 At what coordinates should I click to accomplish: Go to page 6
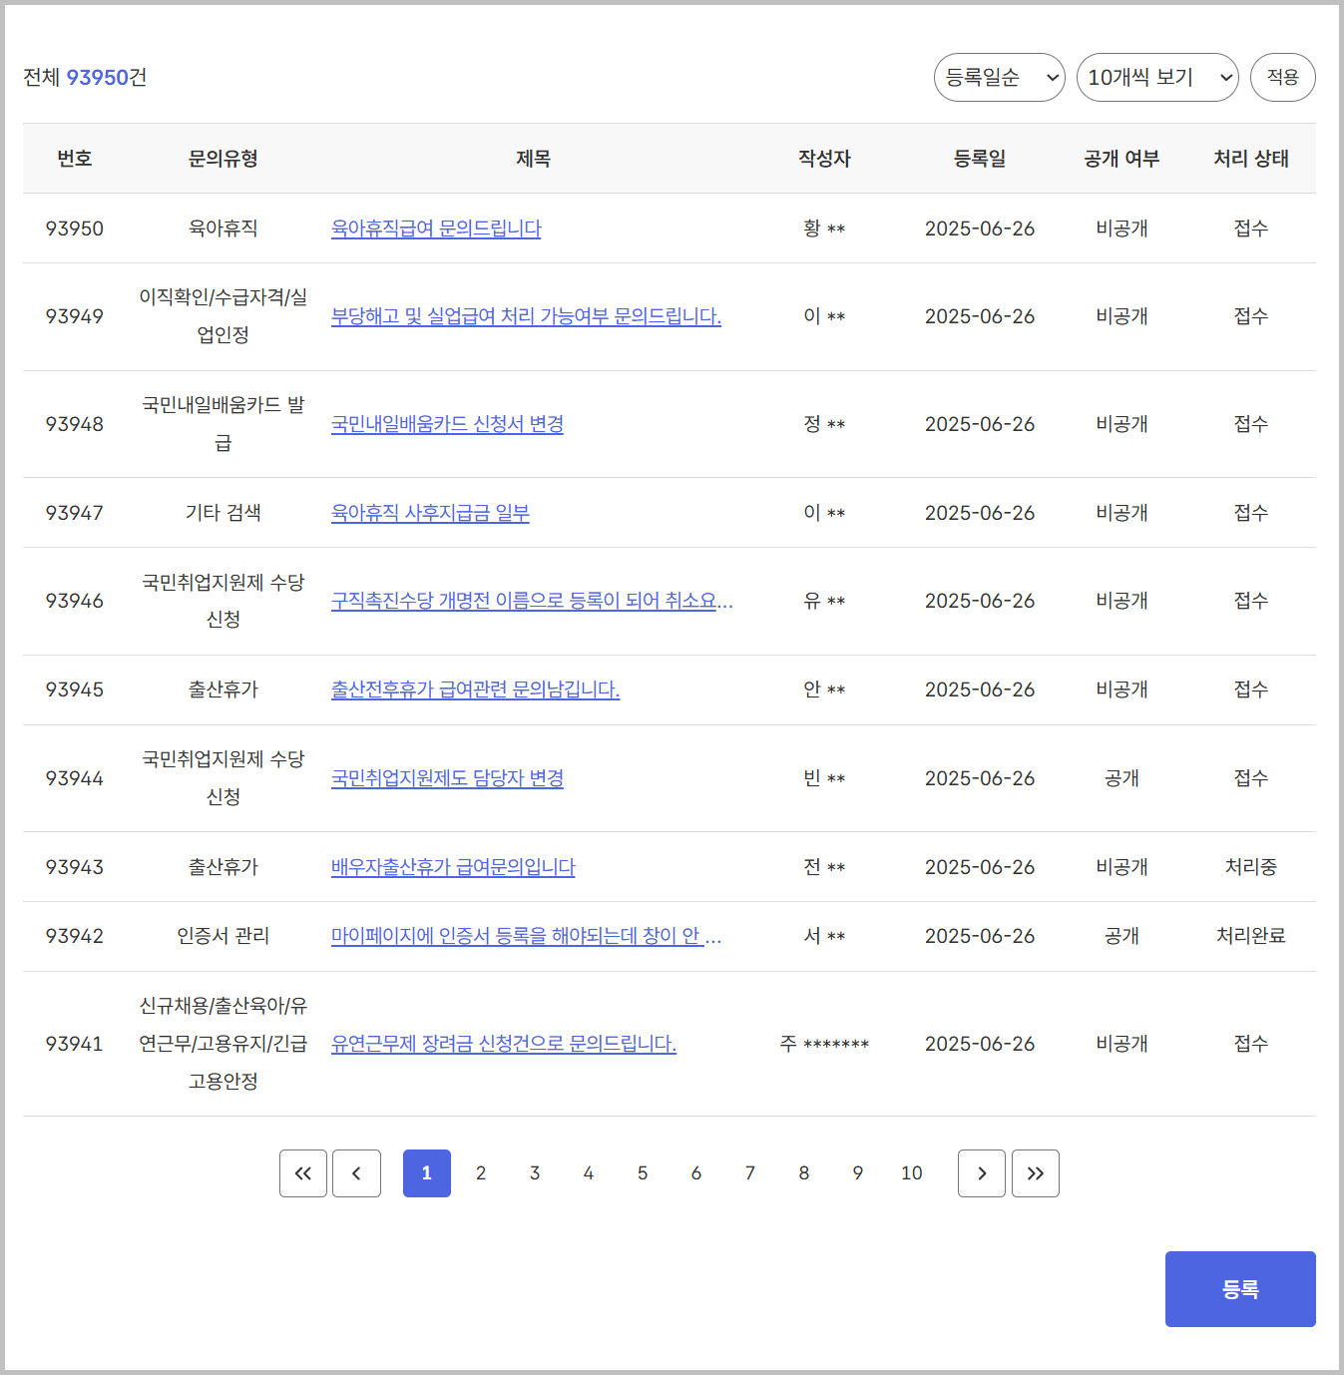point(696,1173)
